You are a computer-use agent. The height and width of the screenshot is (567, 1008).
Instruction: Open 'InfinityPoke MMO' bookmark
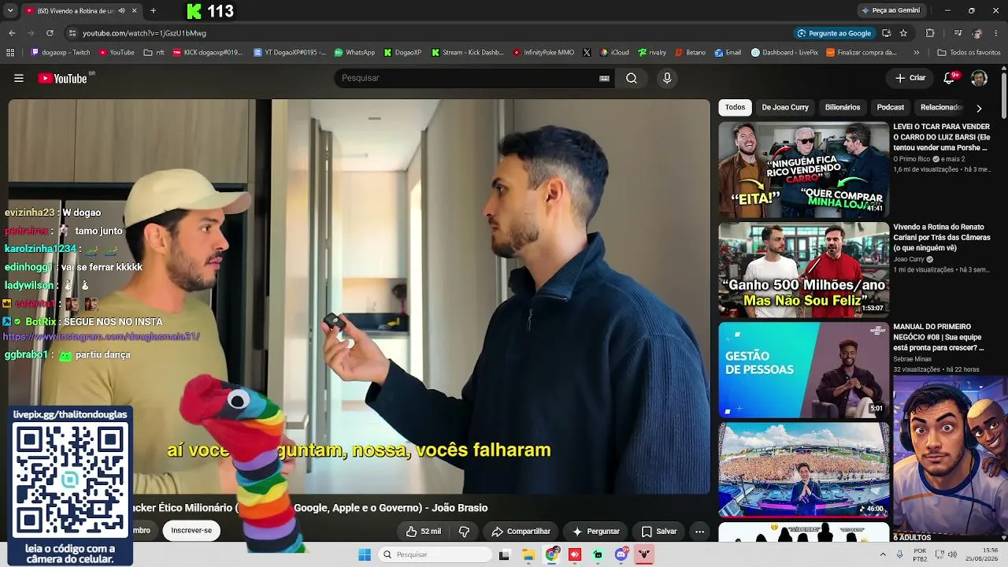[x=543, y=53]
